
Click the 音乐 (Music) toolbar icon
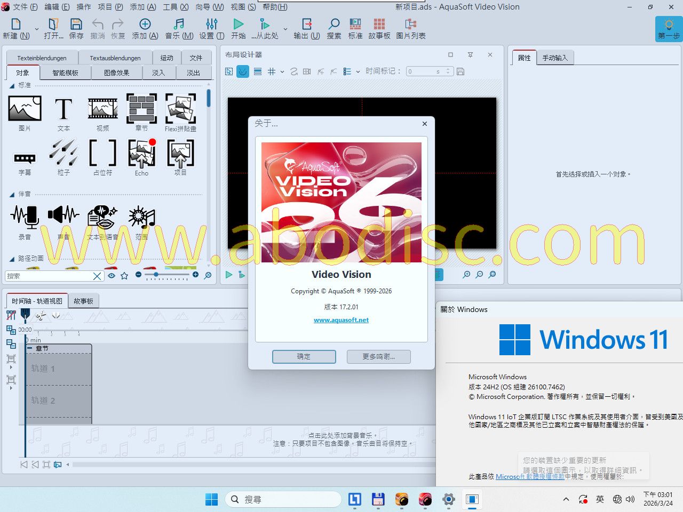tap(179, 28)
